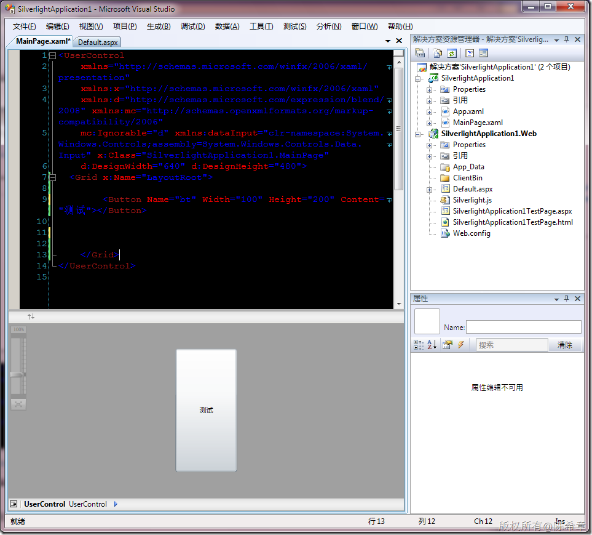The image size is (592, 535).
Task: Click the Name input field in 属性 panel
Action: click(523, 327)
